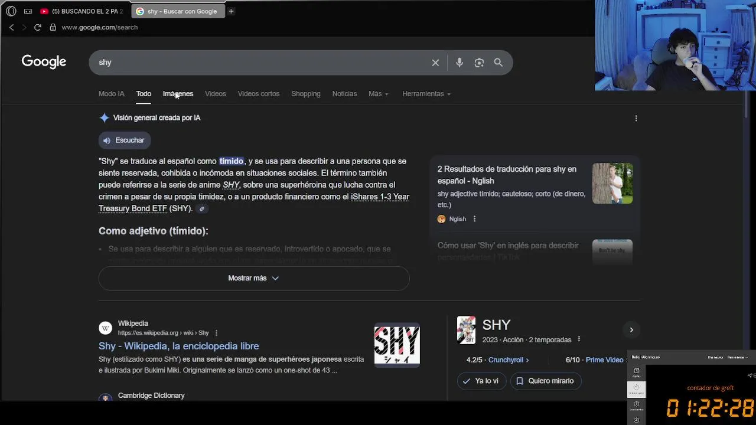Expand the overview with Mostrar más

point(254,278)
